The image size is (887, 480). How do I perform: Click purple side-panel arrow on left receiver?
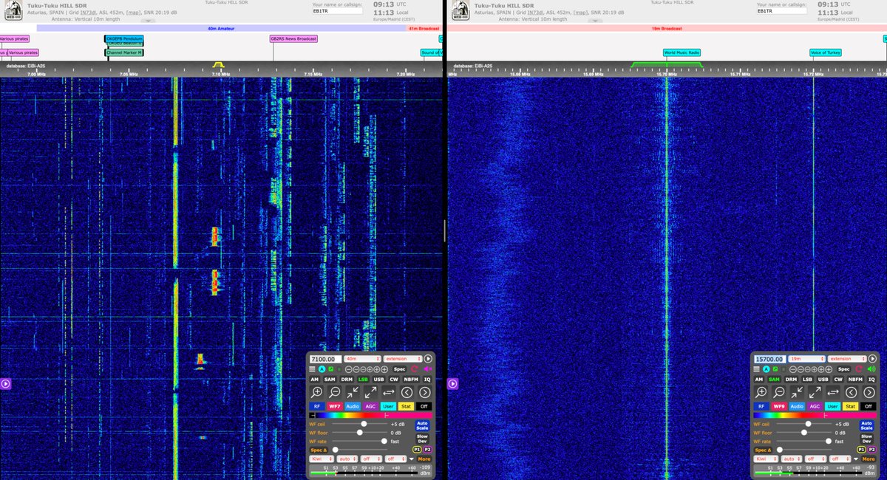pos(5,383)
